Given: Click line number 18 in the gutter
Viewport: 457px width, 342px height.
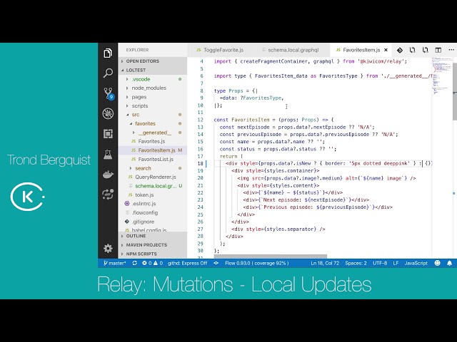Looking at the screenshot, I should tap(200, 163).
